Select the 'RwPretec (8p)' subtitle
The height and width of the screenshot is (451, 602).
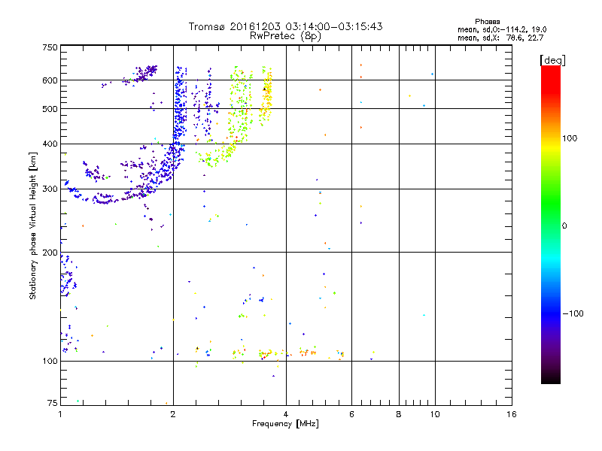point(285,36)
